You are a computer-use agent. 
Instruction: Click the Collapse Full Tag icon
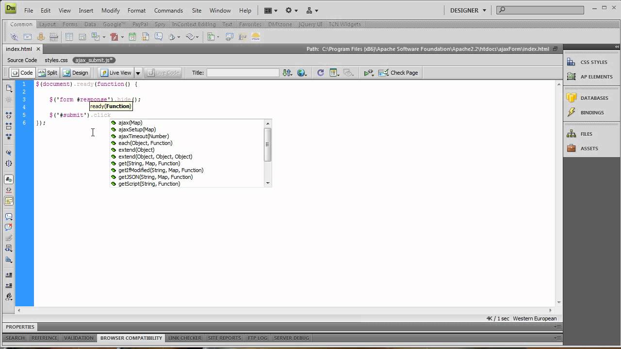coord(9,115)
